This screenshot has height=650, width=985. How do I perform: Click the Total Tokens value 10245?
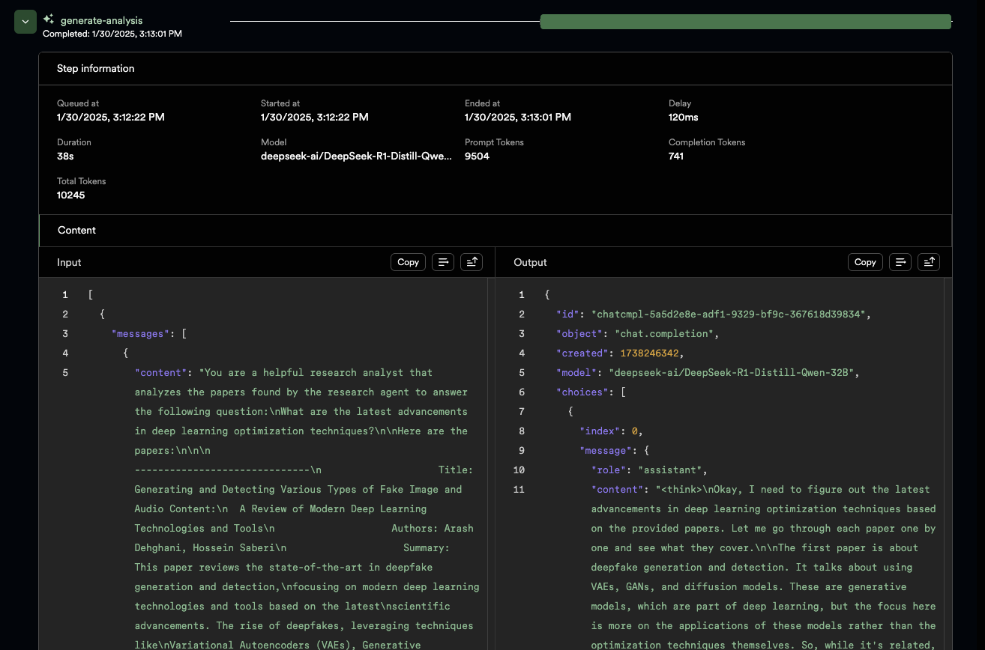71,195
